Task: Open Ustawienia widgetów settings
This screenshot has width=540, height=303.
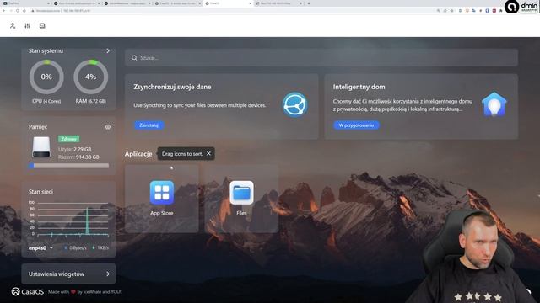Action: coord(68,274)
